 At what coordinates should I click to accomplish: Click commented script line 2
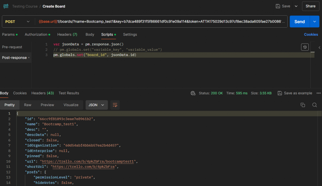[108, 50]
